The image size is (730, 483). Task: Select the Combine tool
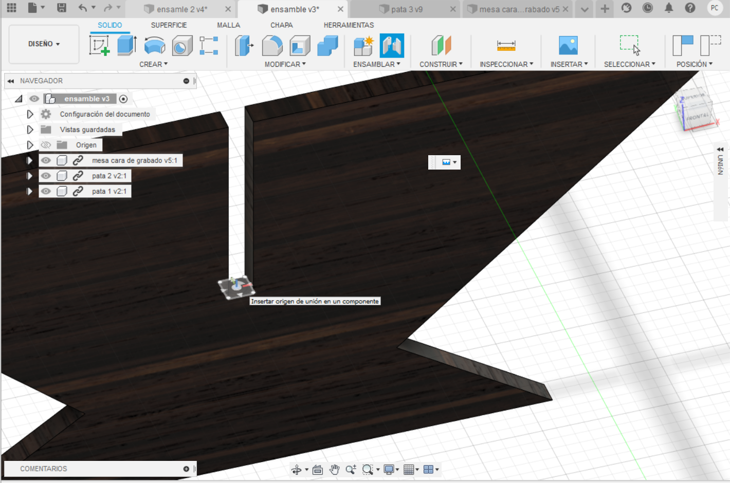[327, 46]
